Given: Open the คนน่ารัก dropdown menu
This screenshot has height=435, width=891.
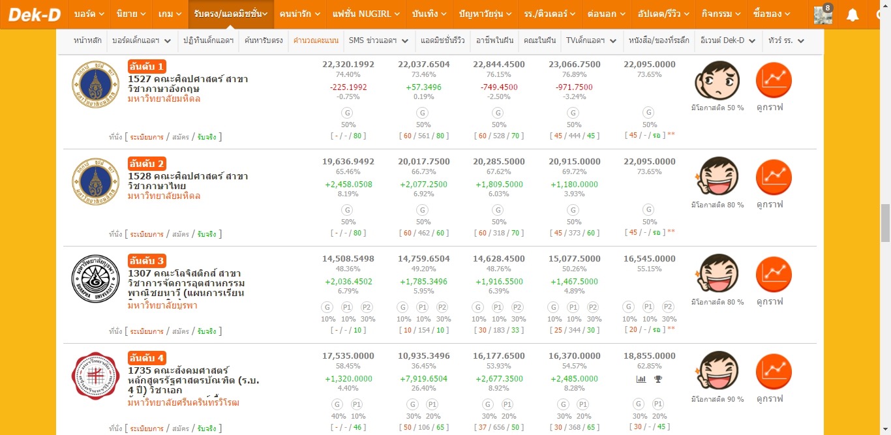Looking at the screenshot, I should coord(299,14).
